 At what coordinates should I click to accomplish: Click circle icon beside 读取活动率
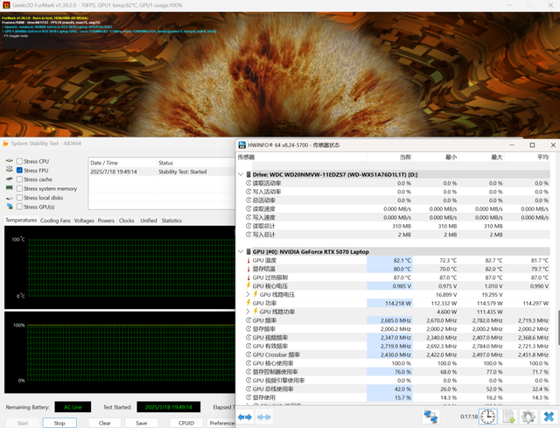248,183
